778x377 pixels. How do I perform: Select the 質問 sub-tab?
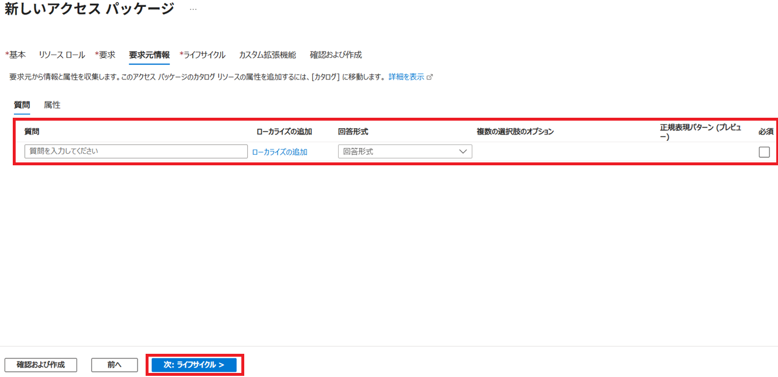tap(22, 105)
